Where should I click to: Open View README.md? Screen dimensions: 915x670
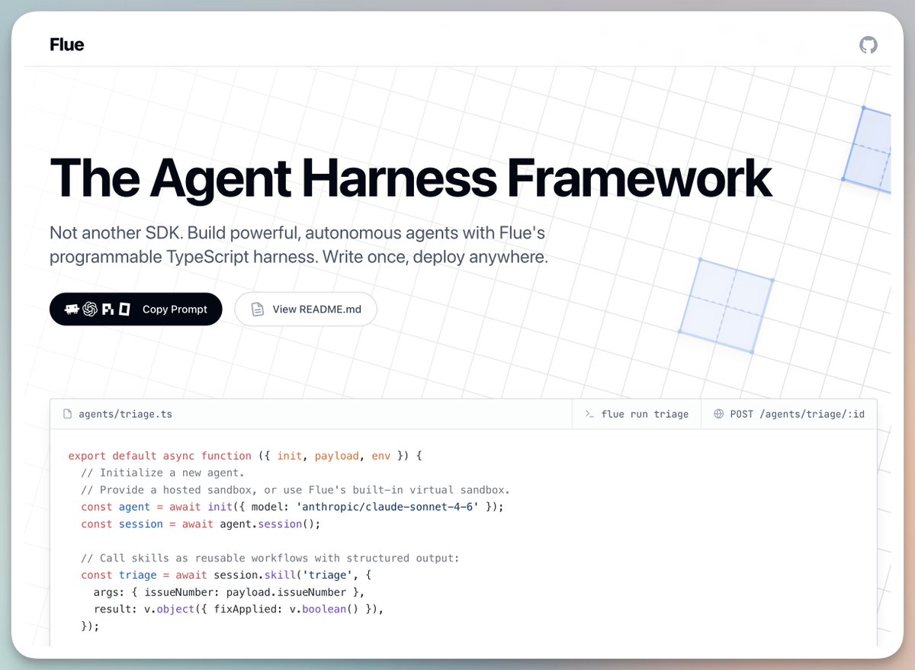(306, 309)
